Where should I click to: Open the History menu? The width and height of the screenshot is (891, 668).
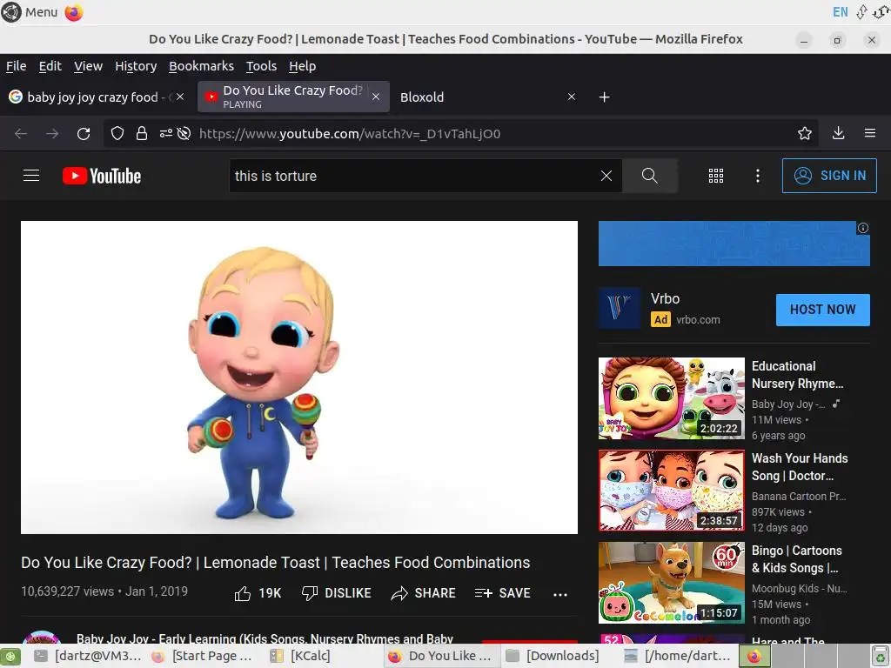[x=136, y=66]
